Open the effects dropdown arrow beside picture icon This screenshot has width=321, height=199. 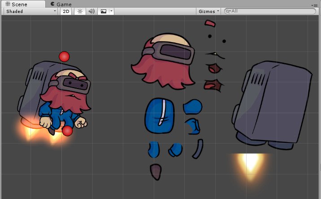coord(111,11)
